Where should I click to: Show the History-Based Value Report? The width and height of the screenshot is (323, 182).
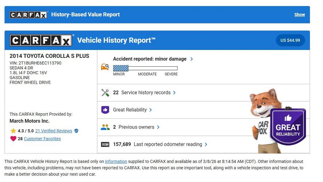pos(299,14)
